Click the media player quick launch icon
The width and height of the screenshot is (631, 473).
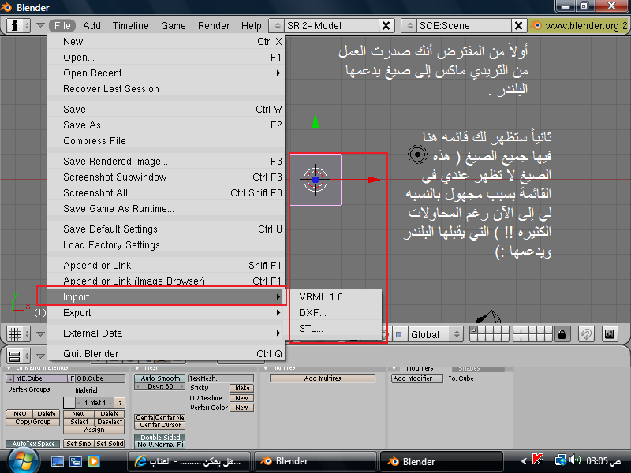point(94,461)
